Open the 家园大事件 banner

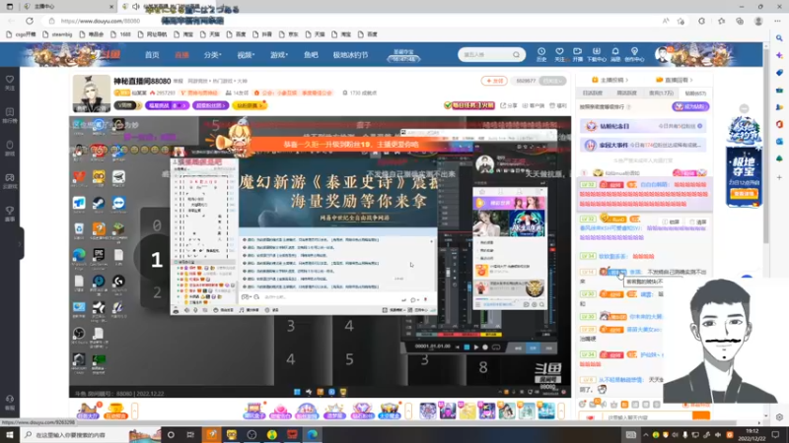643,145
